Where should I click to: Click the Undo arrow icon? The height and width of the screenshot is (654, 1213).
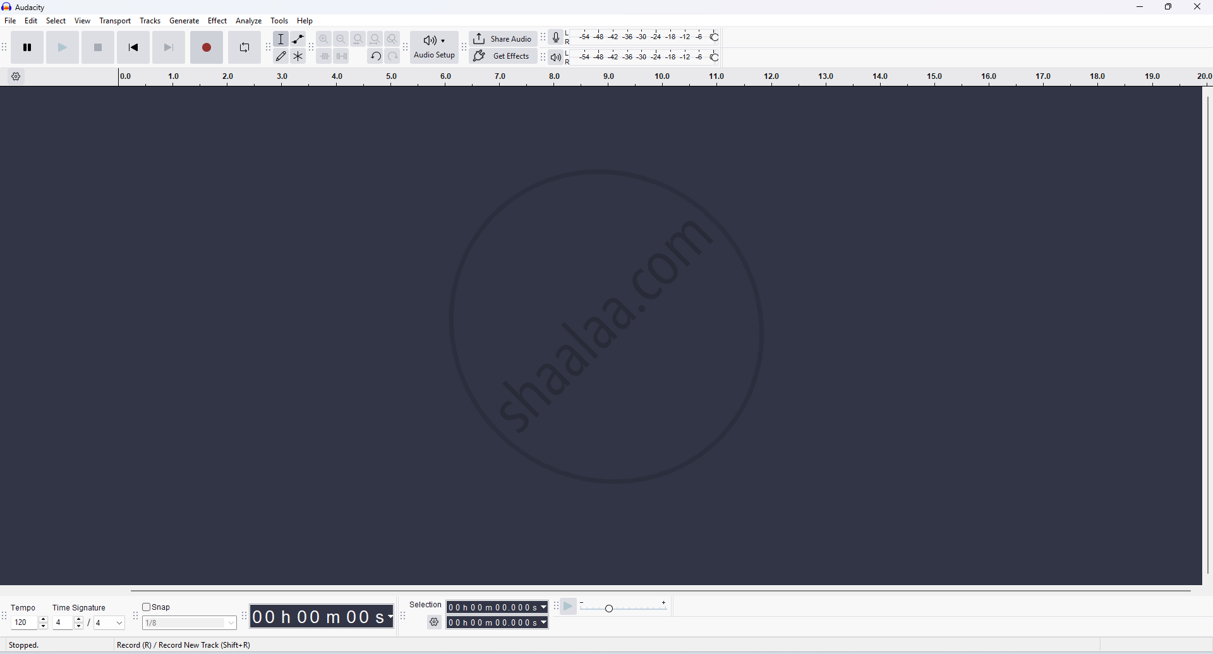[375, 56]
